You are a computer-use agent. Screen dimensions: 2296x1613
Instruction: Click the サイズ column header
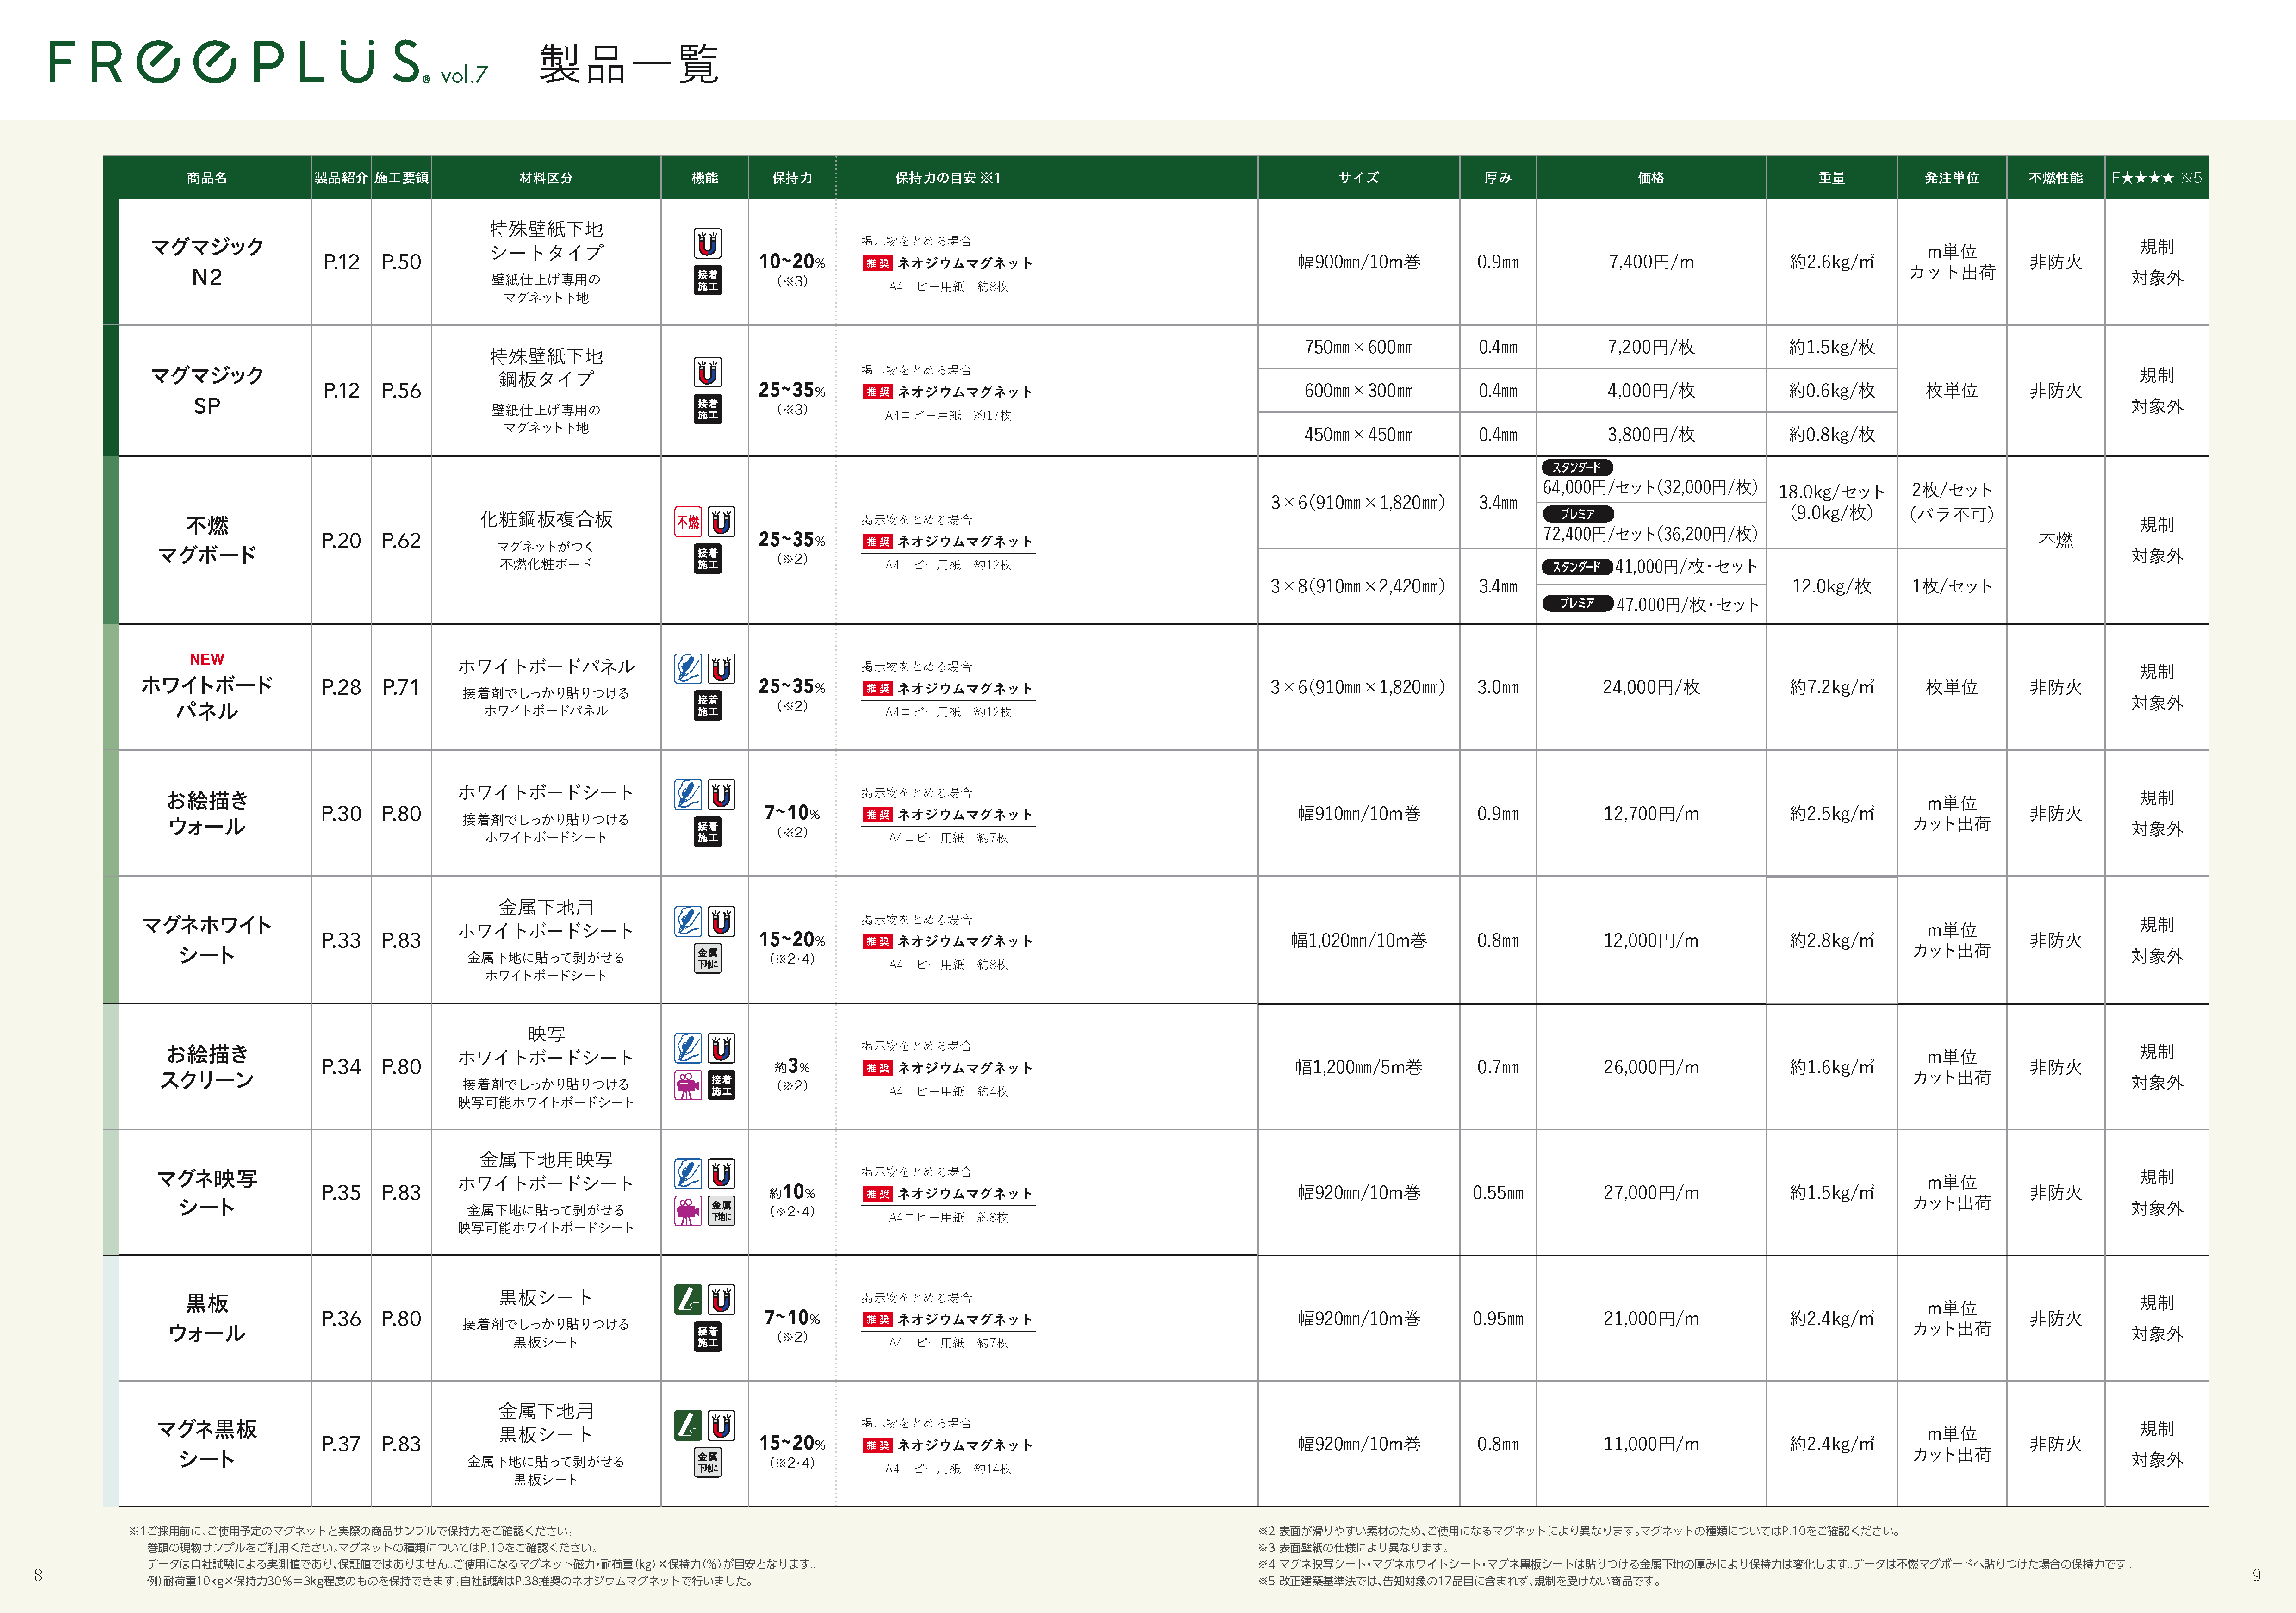click(x=1358, y=178)
